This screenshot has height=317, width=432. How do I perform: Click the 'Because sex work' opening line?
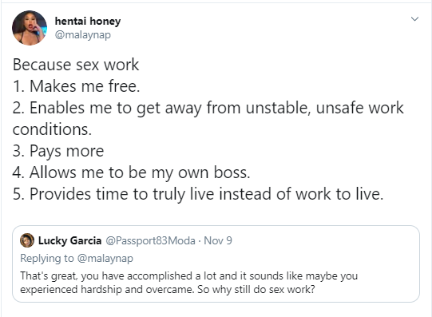click(76, 65)
